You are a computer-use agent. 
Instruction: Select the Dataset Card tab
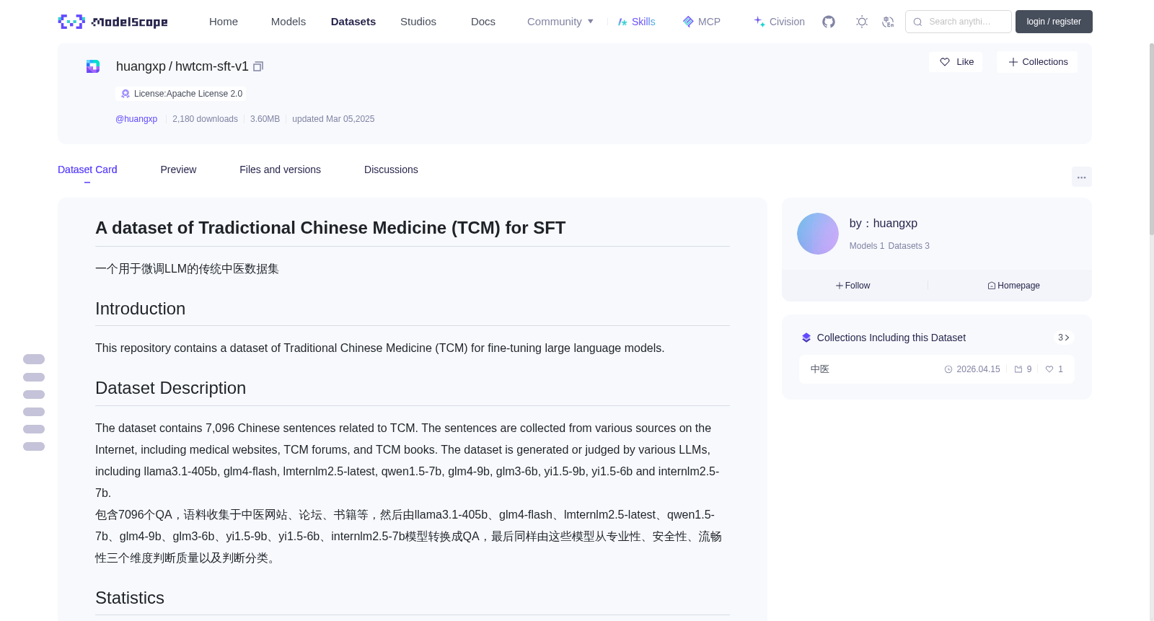tap(87, 169)
